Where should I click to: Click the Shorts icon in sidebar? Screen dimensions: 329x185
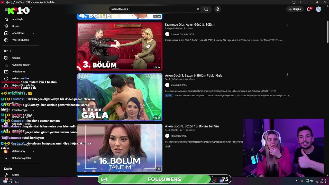[x=6, y=26]
